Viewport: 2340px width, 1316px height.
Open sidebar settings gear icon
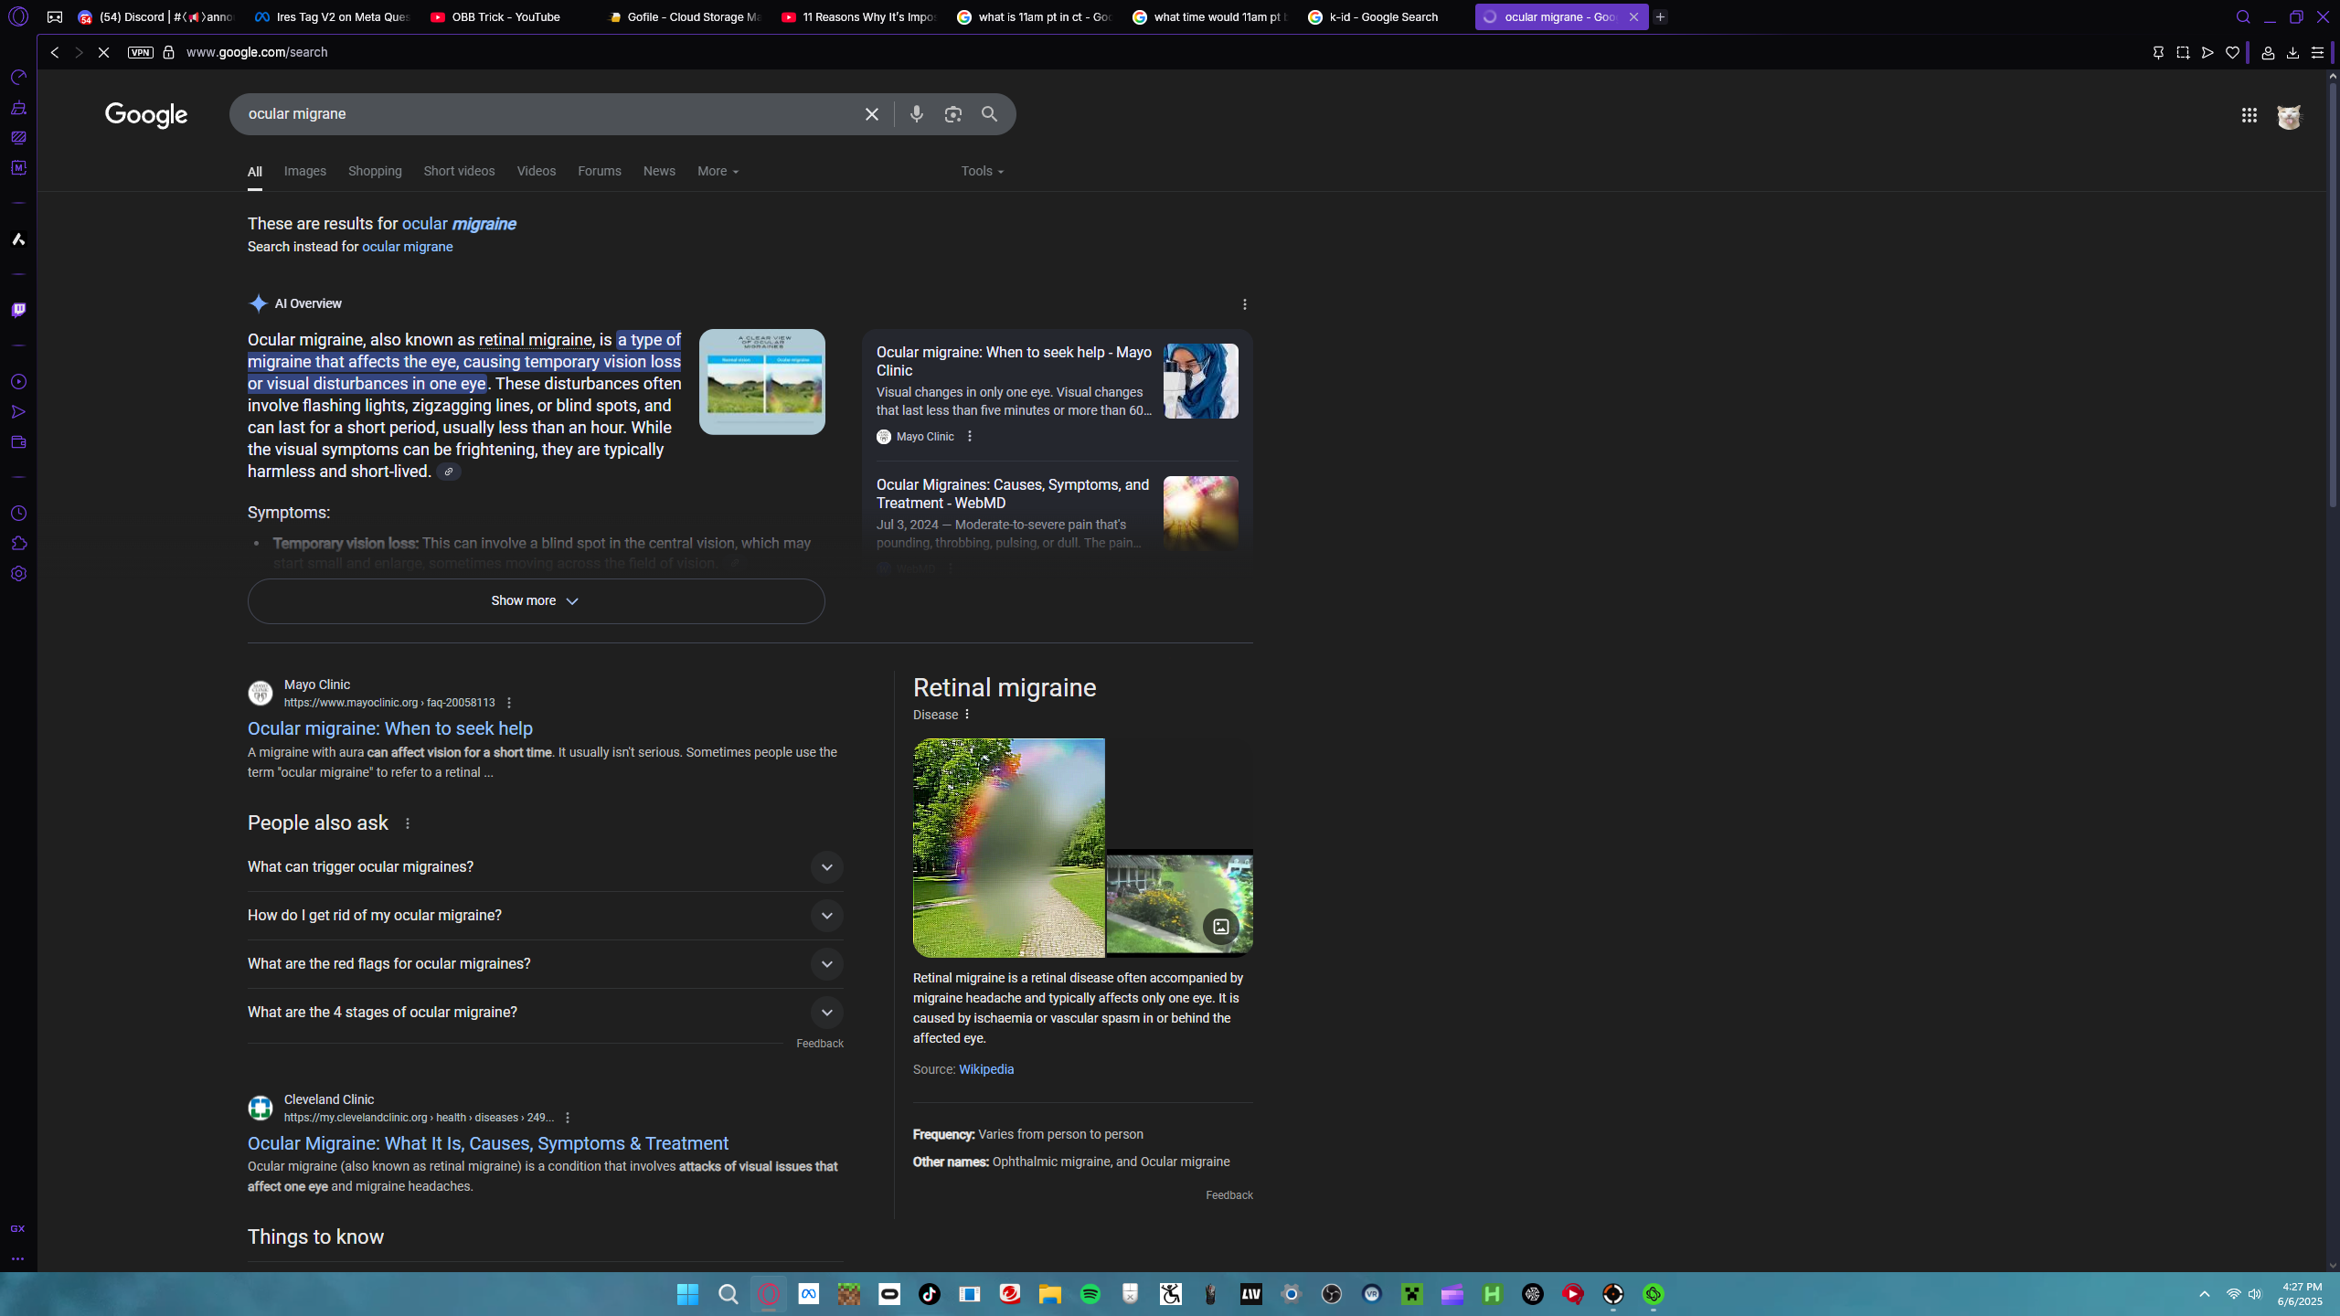(18, 574)
